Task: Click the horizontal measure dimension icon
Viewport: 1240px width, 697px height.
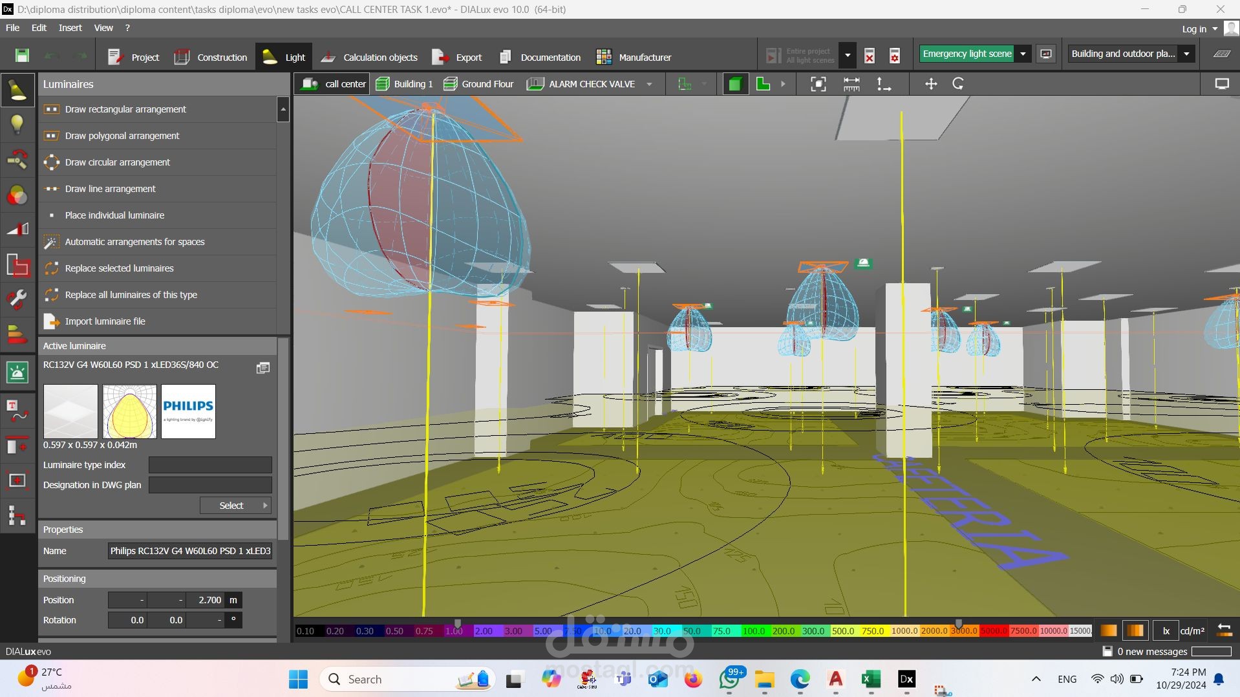Action: [851, 84]
